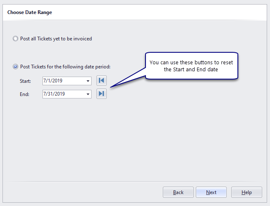Select 'Post all Tickets yet to be invoiced' radio
Screen dimensions: 270x206
tap(16, 39)
